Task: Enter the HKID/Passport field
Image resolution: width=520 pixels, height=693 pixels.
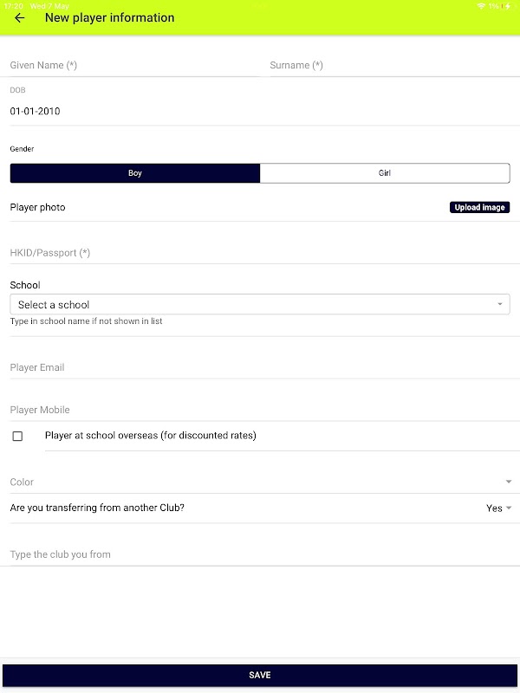Action: point(259,253)
